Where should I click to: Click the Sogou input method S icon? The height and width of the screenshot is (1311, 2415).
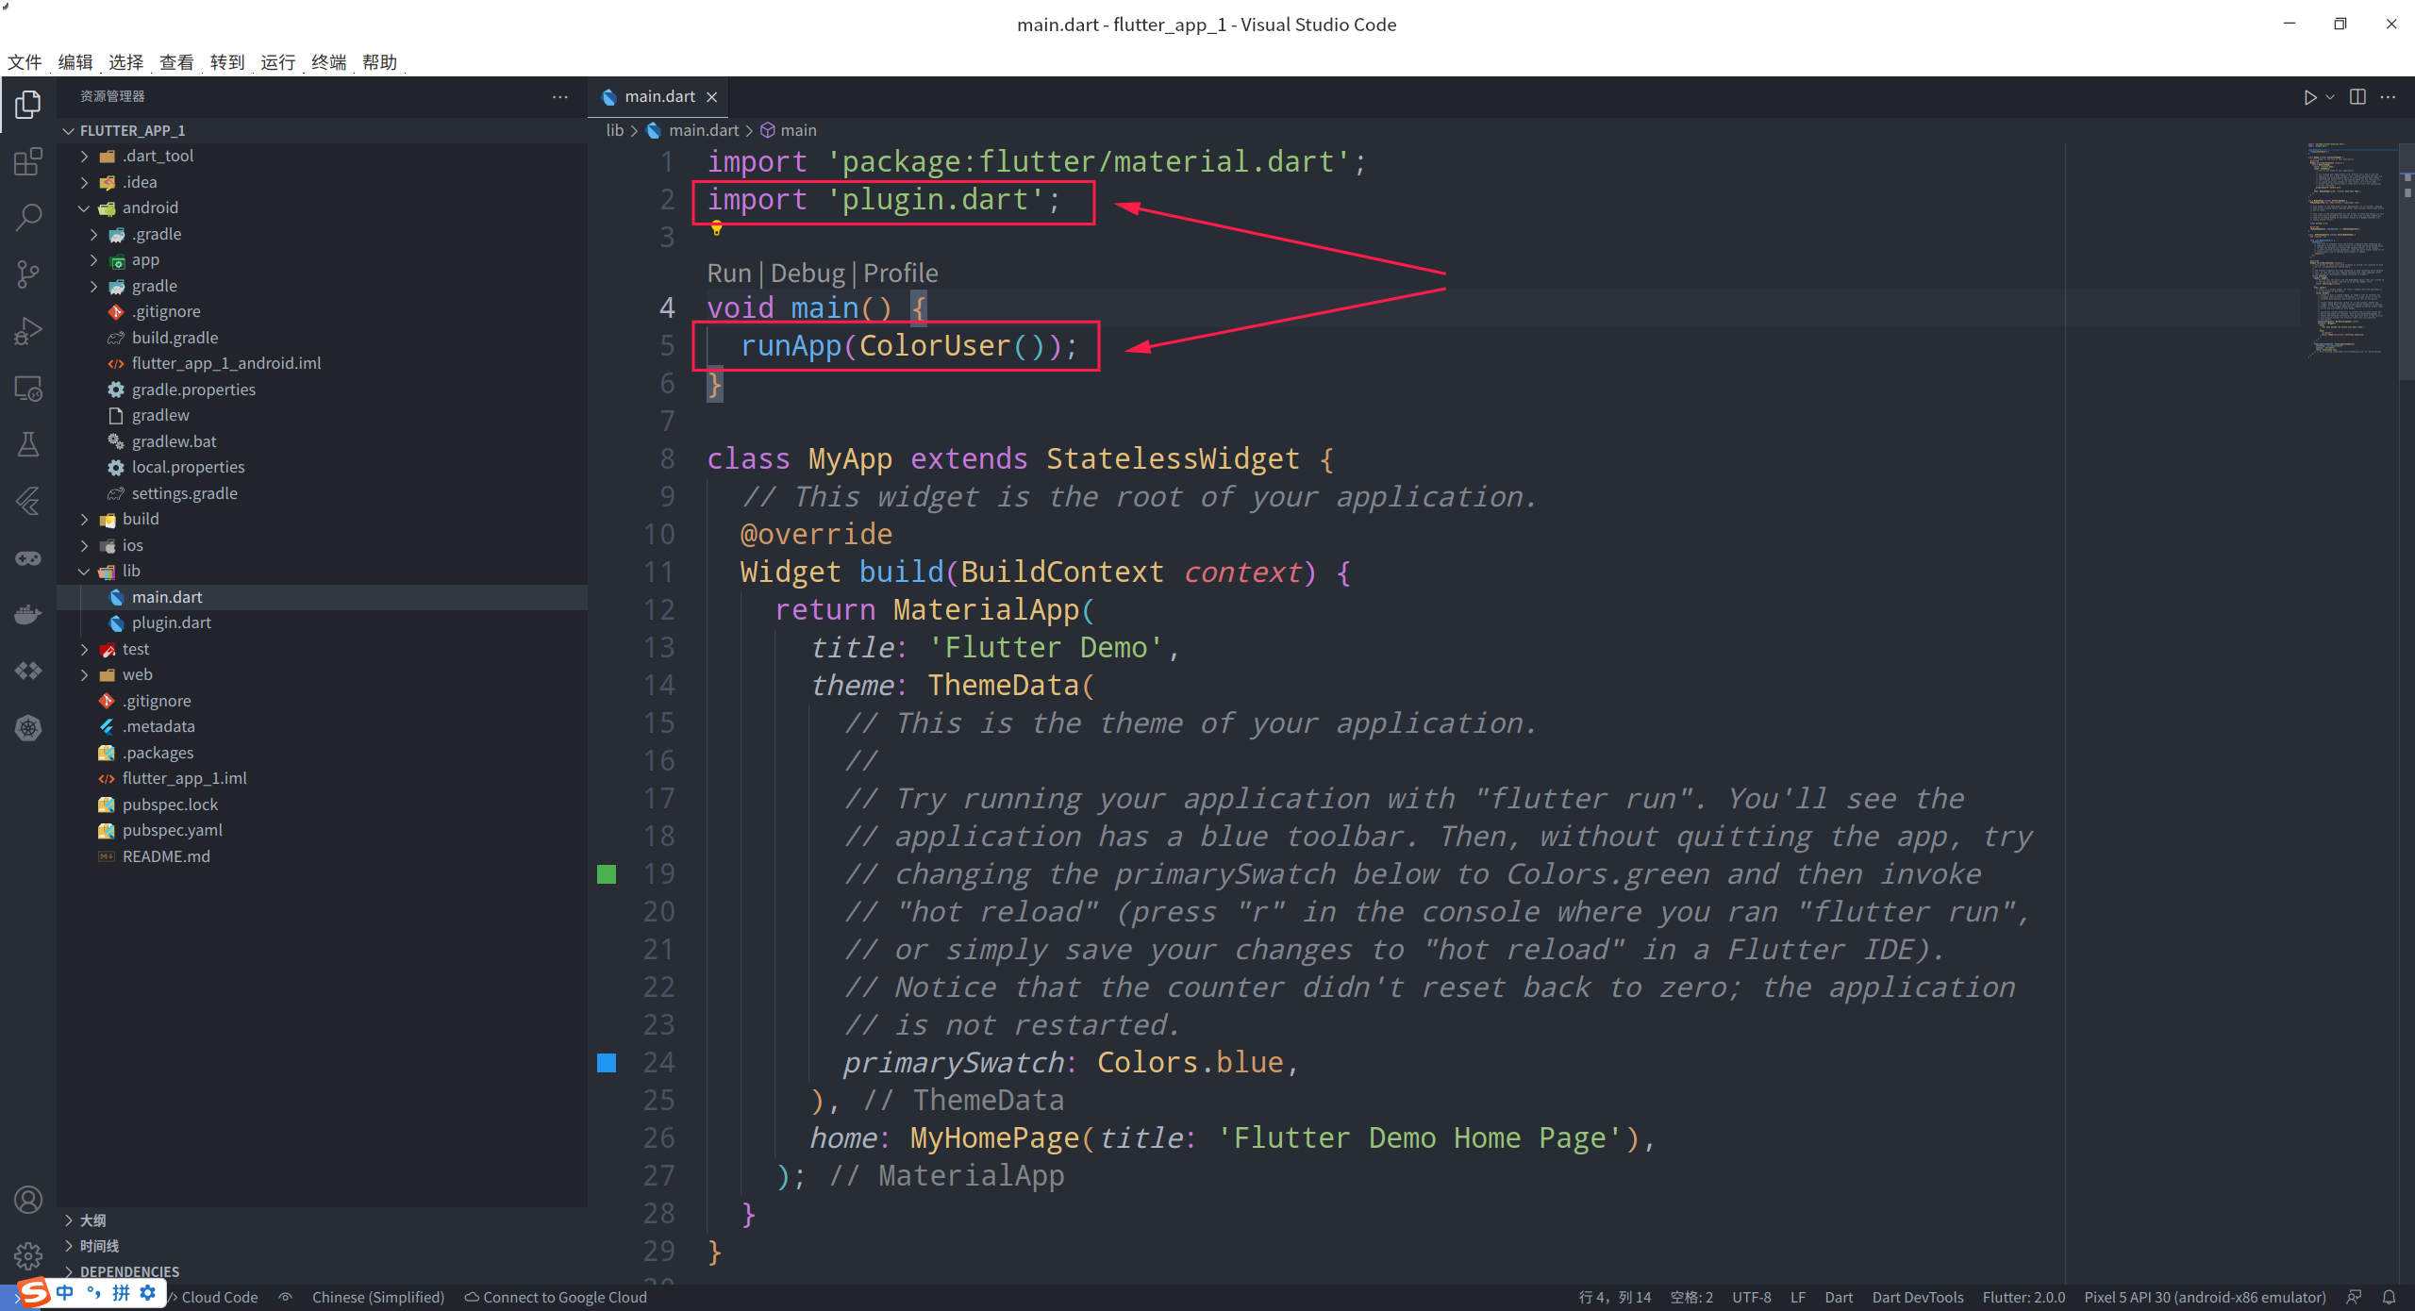(x=34, y=1293)
